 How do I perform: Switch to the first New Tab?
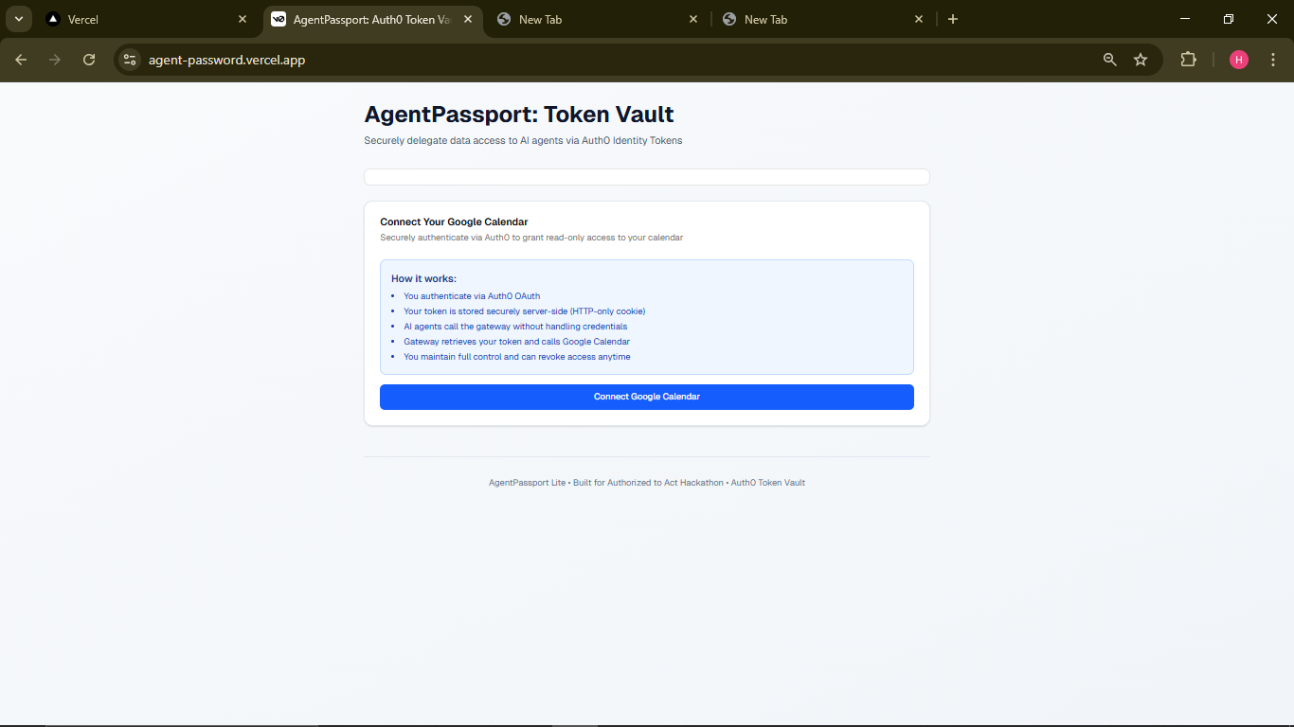tap(598, 19)
